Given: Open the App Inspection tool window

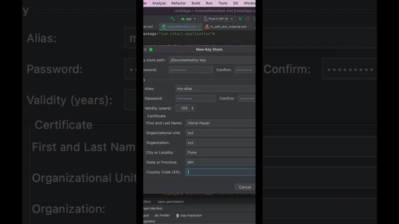Looking at the screenshot, I should pos(189,215).
